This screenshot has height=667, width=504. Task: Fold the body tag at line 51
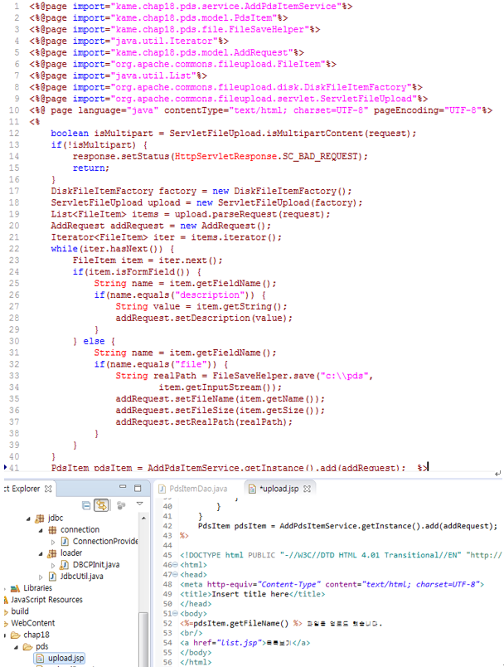[x=175, y=614]
